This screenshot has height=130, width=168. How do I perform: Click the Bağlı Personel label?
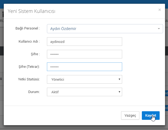(28, 28)
